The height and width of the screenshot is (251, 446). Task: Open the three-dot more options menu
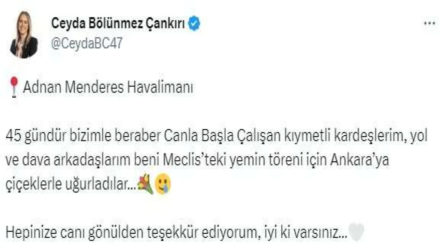pyautogui.click(x=430, y=23)
